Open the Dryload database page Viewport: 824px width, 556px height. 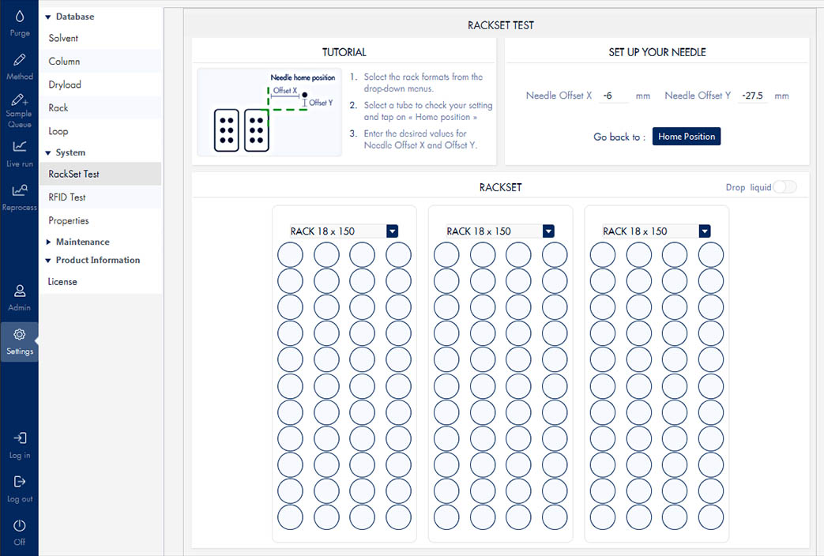pos(100,84)
